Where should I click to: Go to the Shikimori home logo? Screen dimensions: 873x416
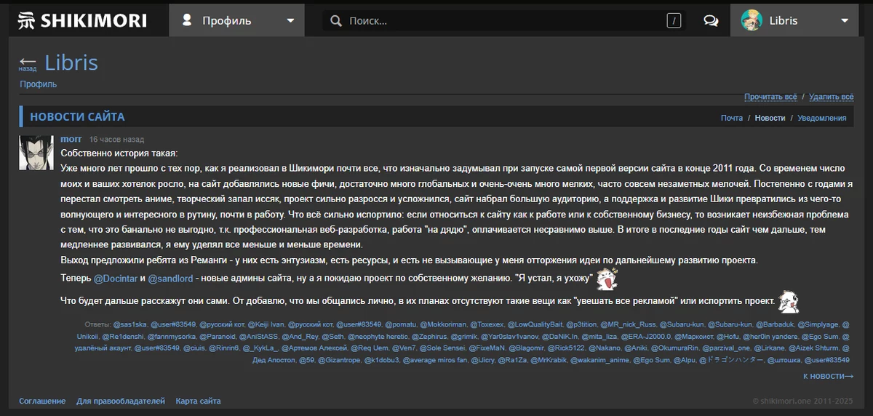pos(82,20)
